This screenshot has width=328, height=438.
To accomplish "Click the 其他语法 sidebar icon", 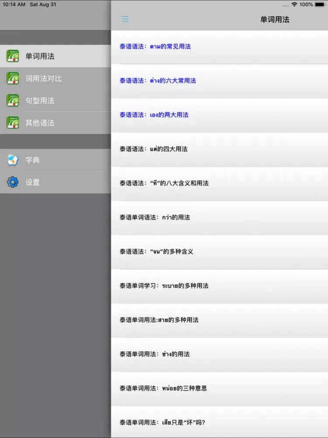I will pyautogui.click(x=13, y=123).
